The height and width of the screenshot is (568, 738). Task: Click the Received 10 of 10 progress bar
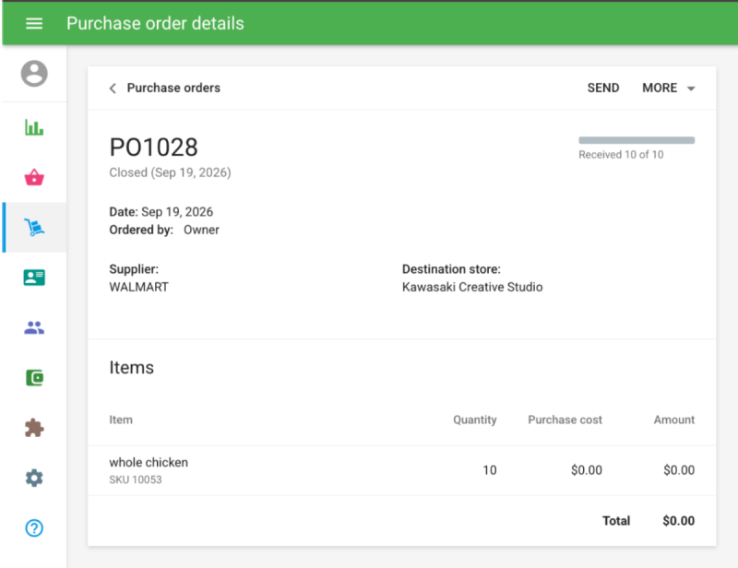[637, 140]
